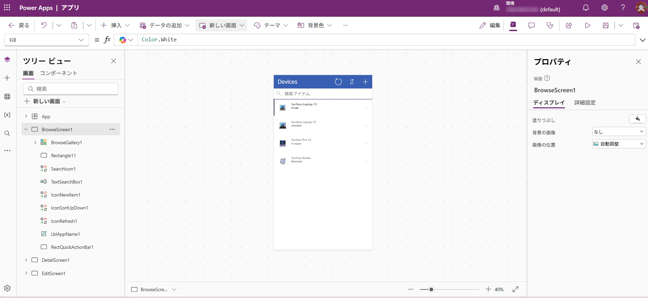The width and height of the screenshot is (648, 298).
Task: Open help question mark icon
Action: click(x=623, y=8)
